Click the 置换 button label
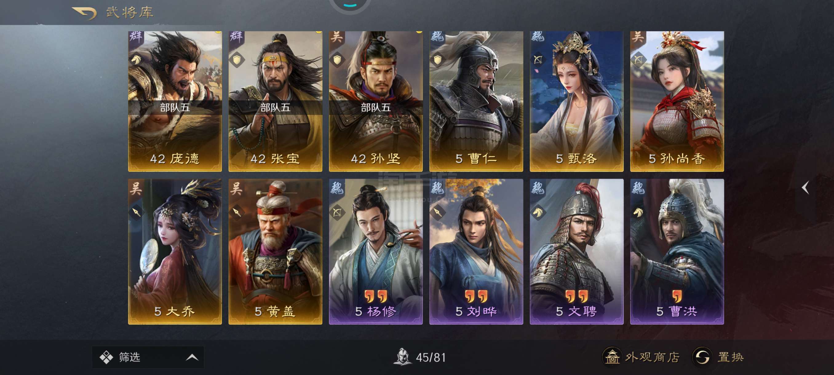Viewport: 834px width, 375px height. pos(730,357)
